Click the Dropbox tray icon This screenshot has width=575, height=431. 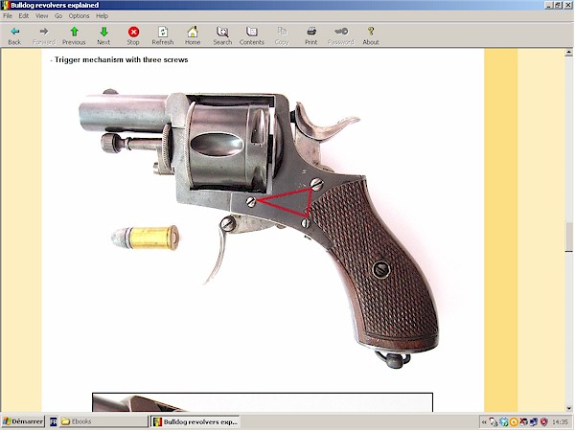pos(504,422)
